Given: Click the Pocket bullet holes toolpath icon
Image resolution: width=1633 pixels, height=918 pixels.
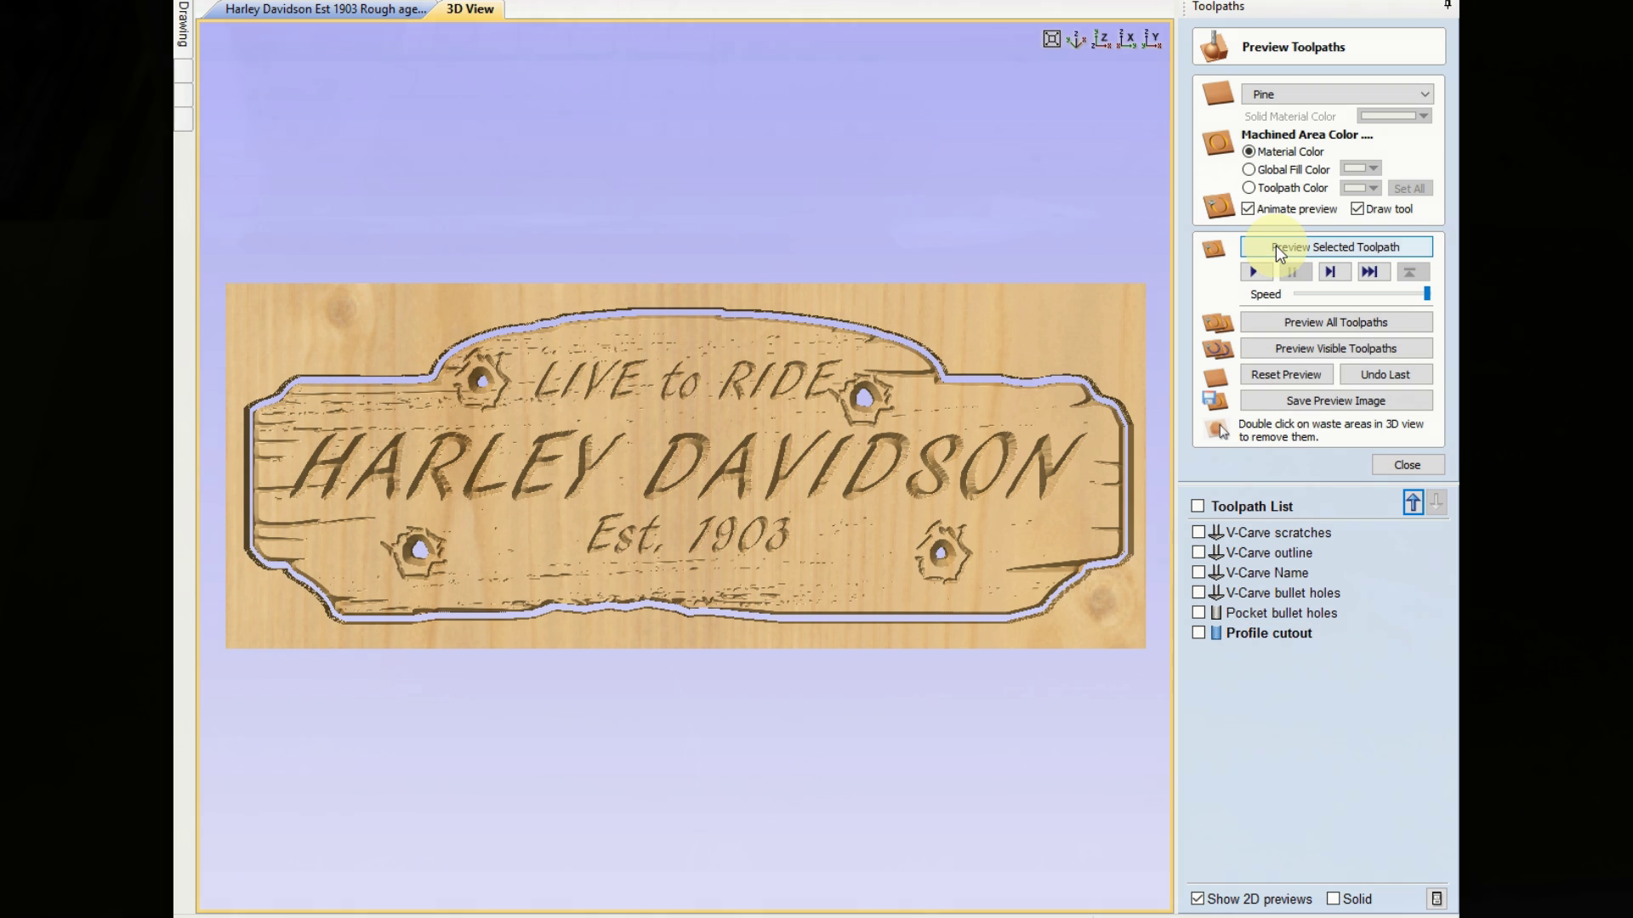Looking at the screenshot, I should tap(1216, 613).
